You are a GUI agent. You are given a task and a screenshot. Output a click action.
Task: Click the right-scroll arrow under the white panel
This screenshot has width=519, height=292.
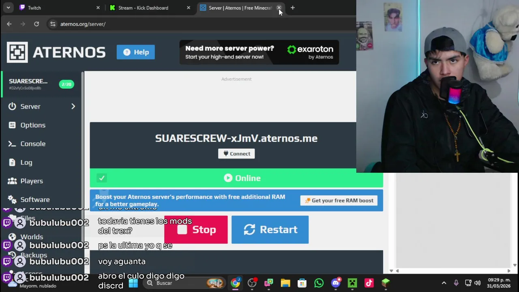pyautogui.click(x=509, y=271)
